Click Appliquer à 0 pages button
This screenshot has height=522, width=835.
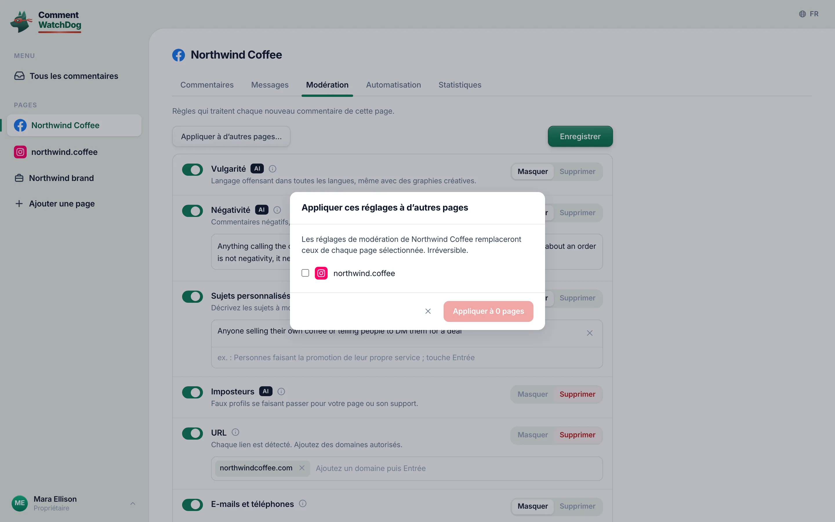pyautogui.click(x=488, y=311)
